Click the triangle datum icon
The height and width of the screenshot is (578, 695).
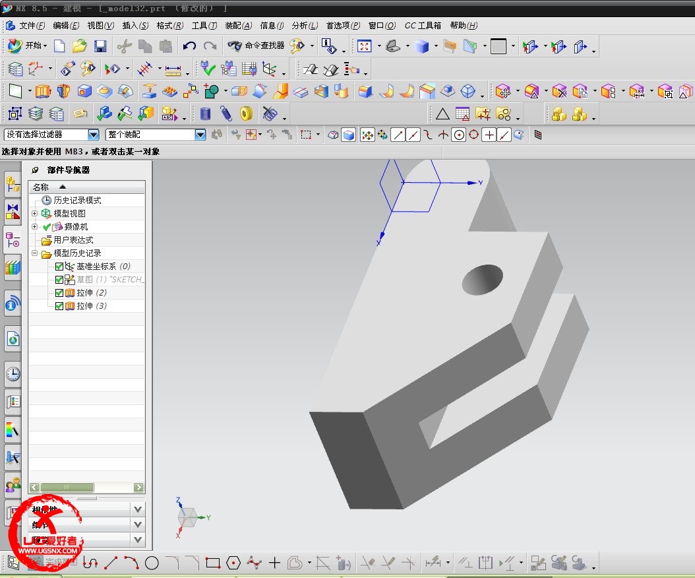pos(442,114)
